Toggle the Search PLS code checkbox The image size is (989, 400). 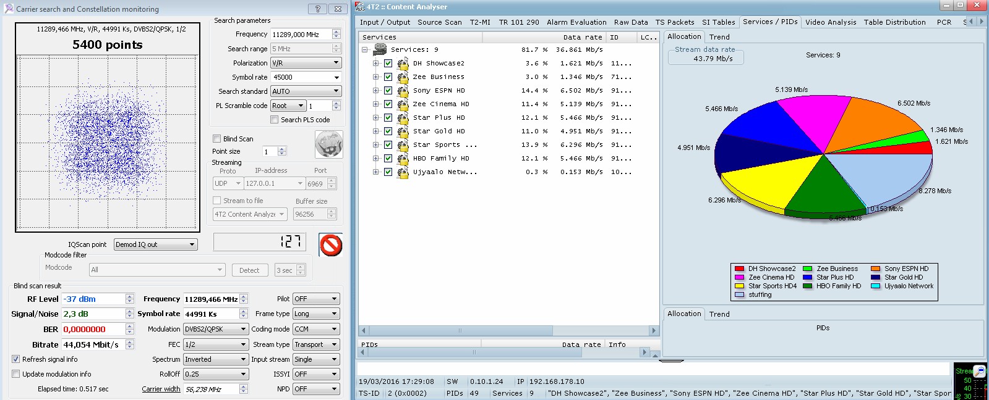click(274, 120)
